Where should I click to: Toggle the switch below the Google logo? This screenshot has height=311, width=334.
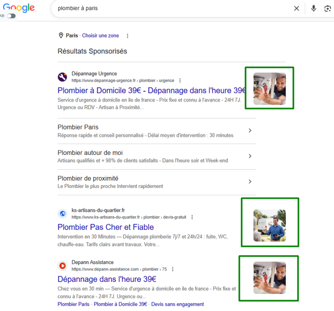click(x=11, y=16)
